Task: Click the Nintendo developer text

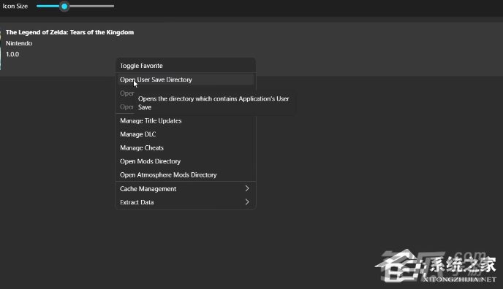Action: [x=19, y=43]
